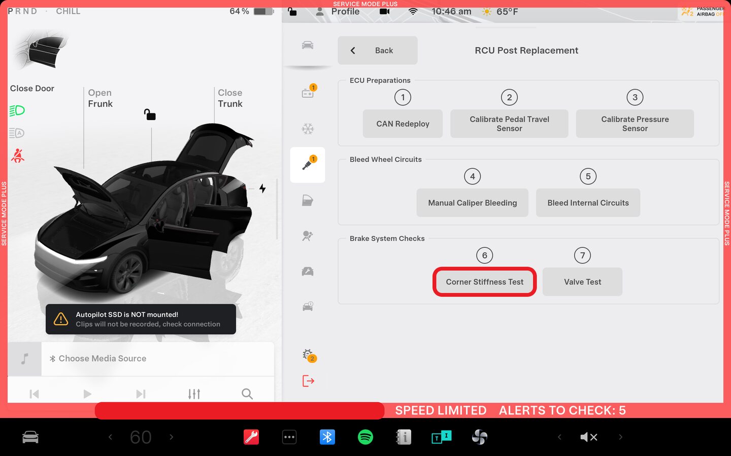This screenshot has width=731, height=456.
Task: Open the Spotify app in the dock
Action: [365, 437]
